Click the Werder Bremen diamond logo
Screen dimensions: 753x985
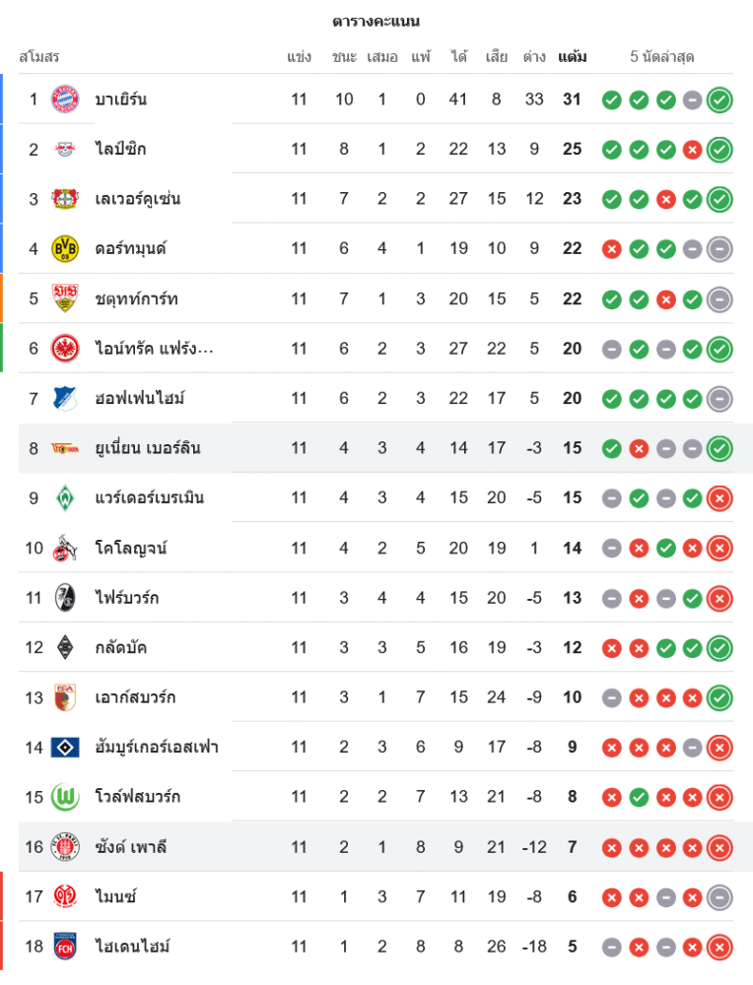(65, 497)
